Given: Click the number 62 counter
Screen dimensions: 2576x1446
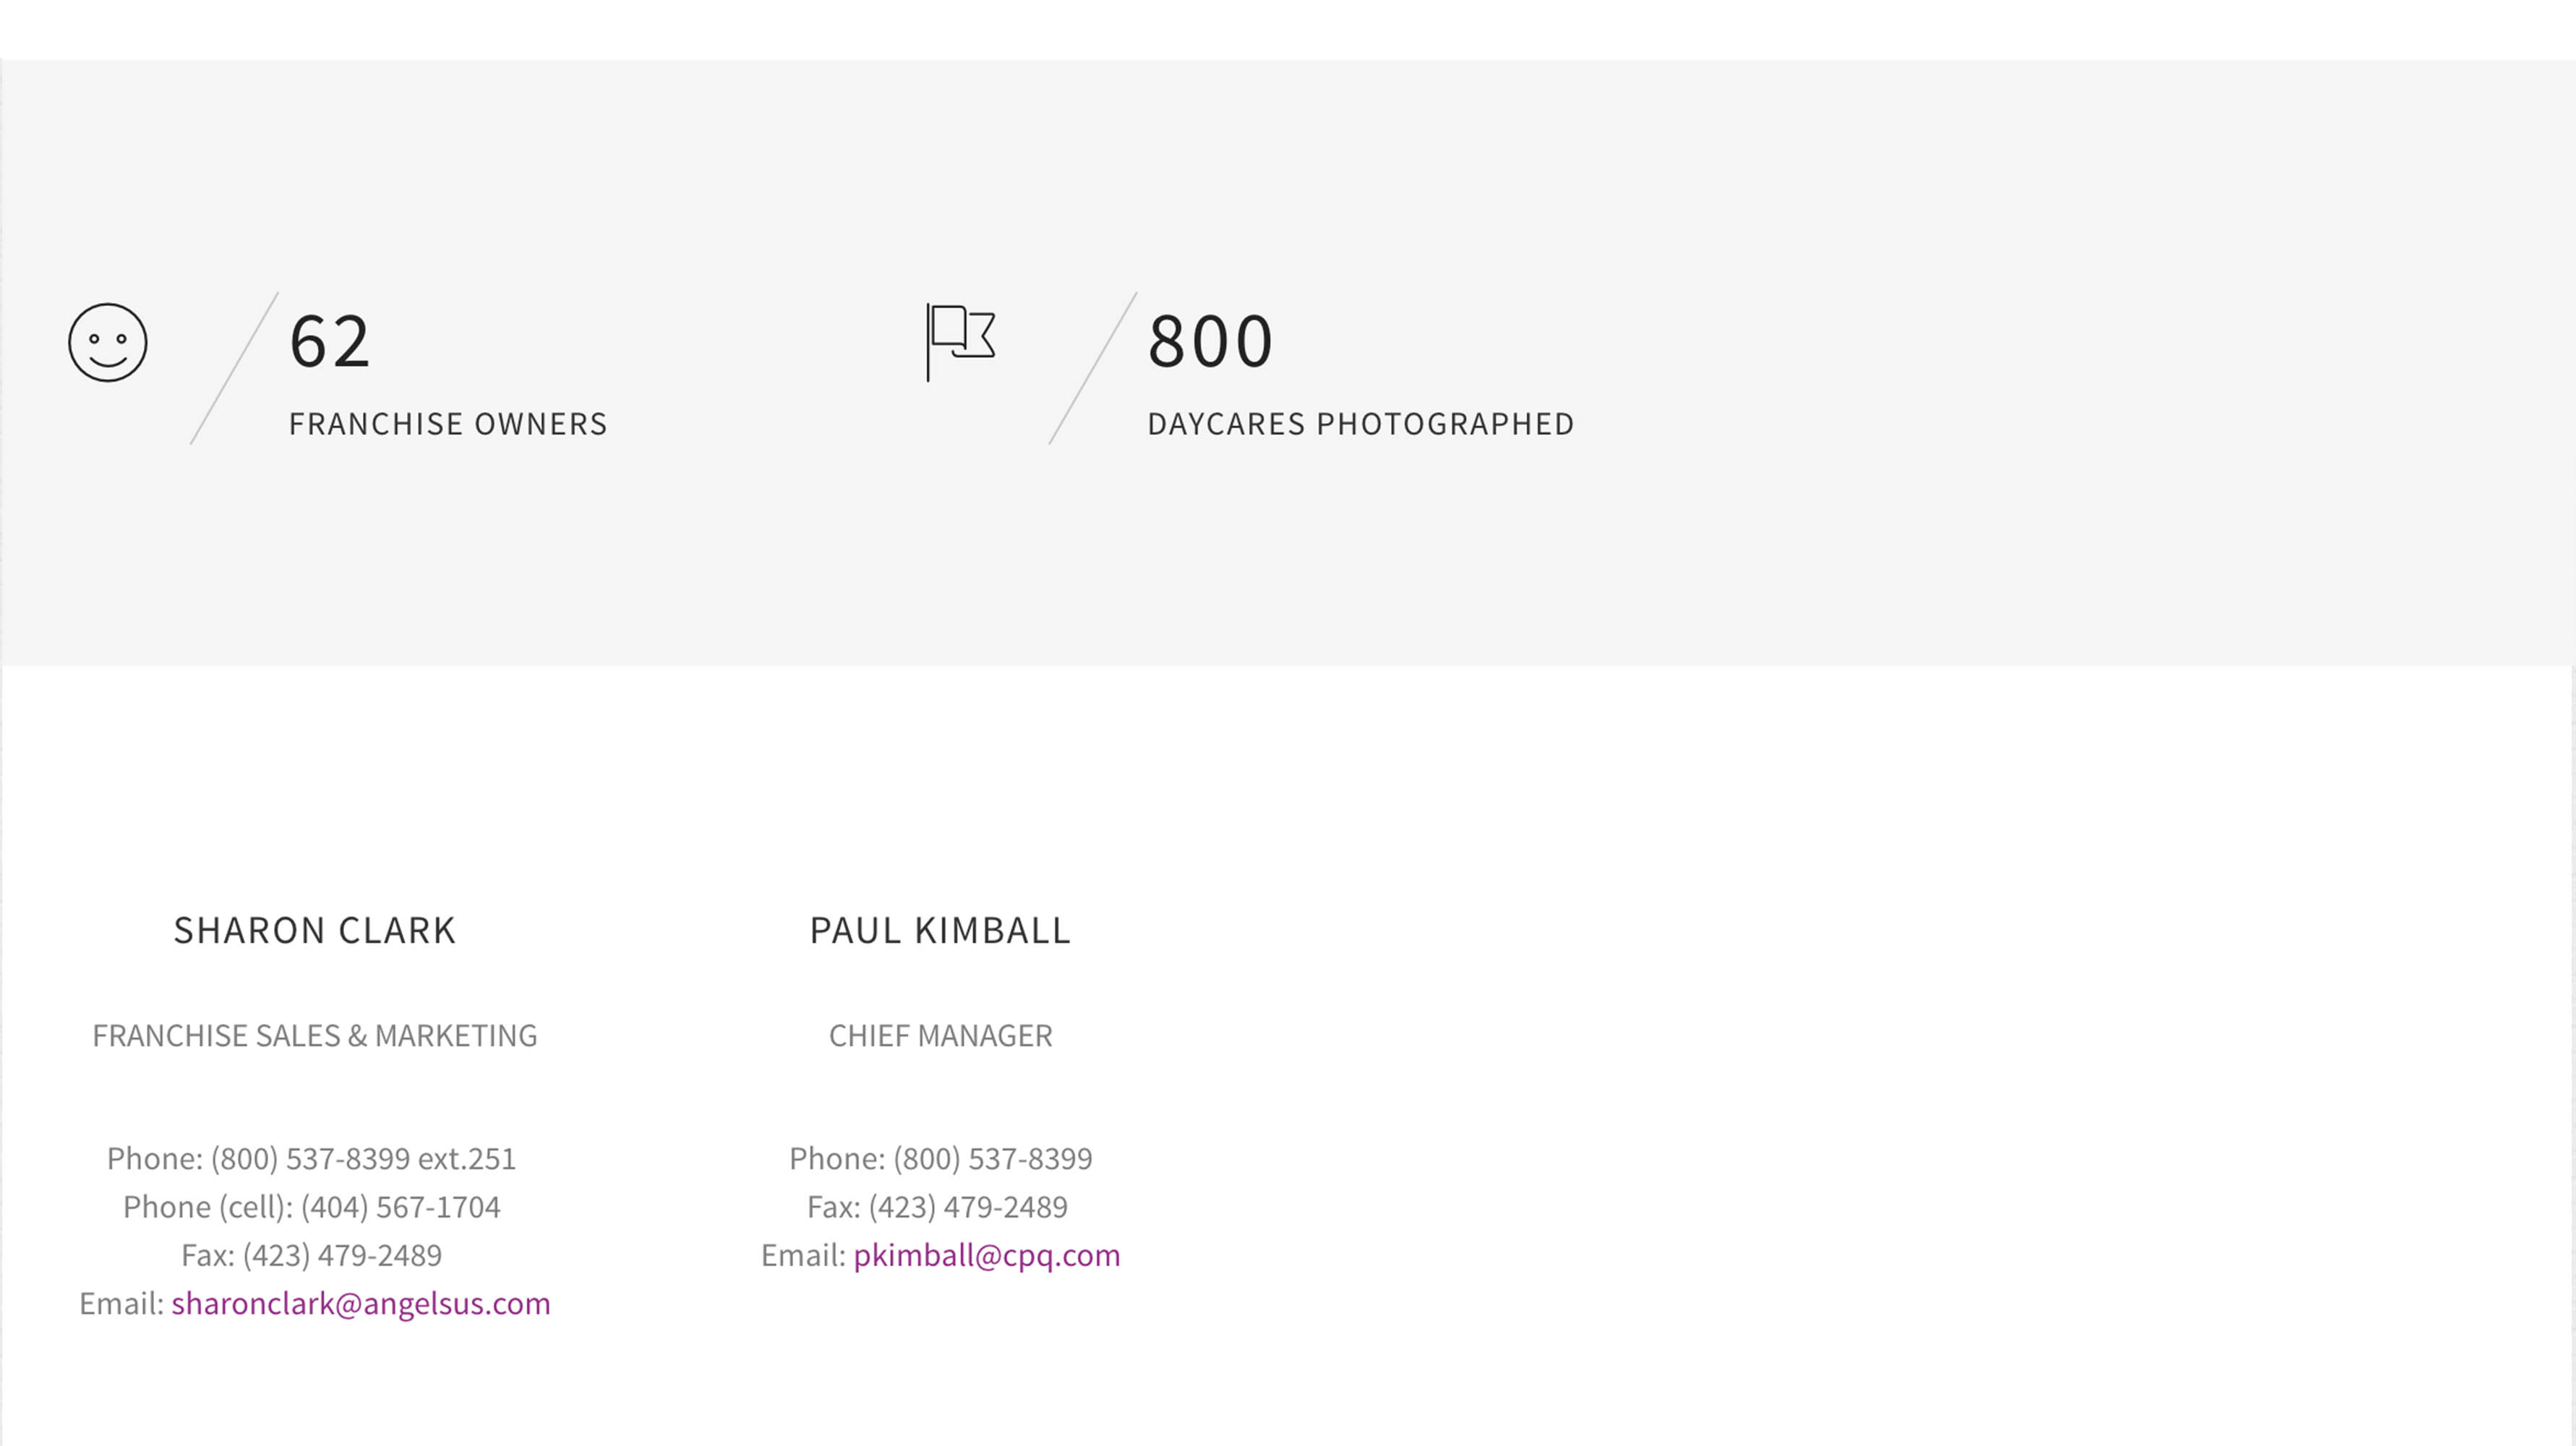Looking at the screenshot, I should pos(330,342).
